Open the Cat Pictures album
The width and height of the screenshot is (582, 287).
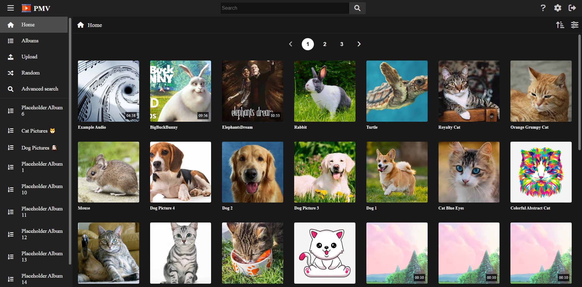34,131
